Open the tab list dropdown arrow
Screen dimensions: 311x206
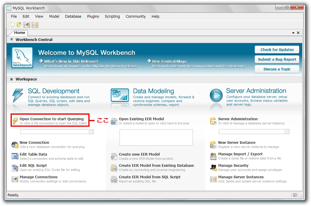[293, 33]
